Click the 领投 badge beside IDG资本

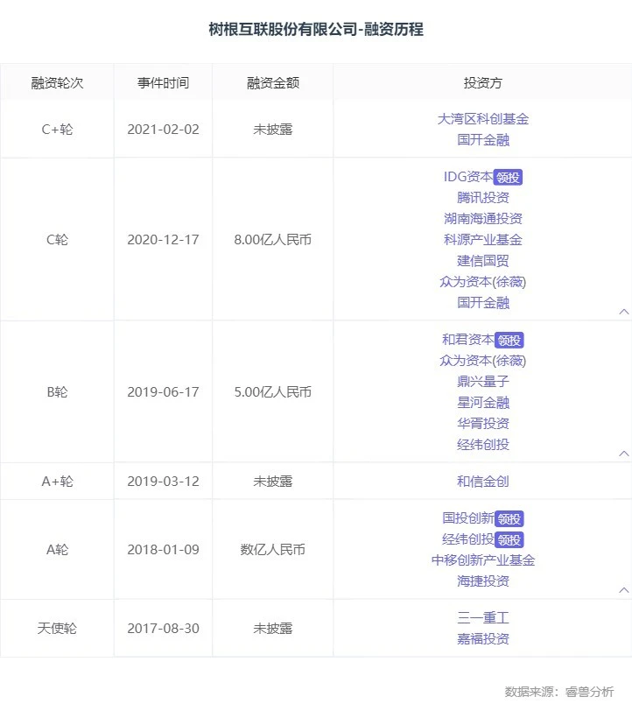tap(508, 177)
